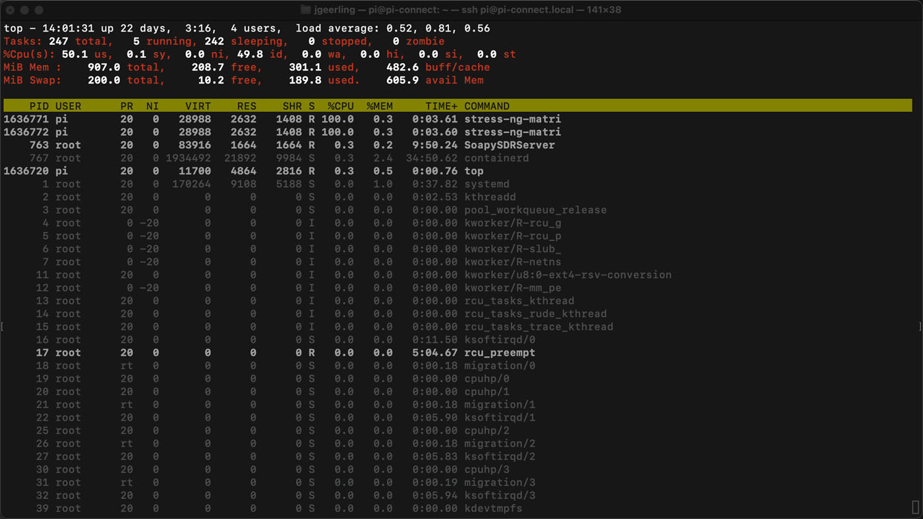Image resolution: width=923 pixels, height=519 pixels.
Task: Click the buff/cache memory value
Action: tap(404, 67)
